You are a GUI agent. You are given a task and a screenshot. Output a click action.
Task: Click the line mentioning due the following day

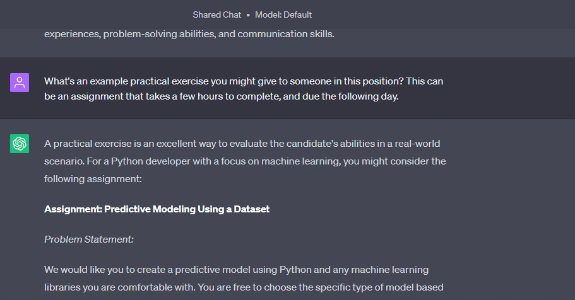(x=221, y=96)
